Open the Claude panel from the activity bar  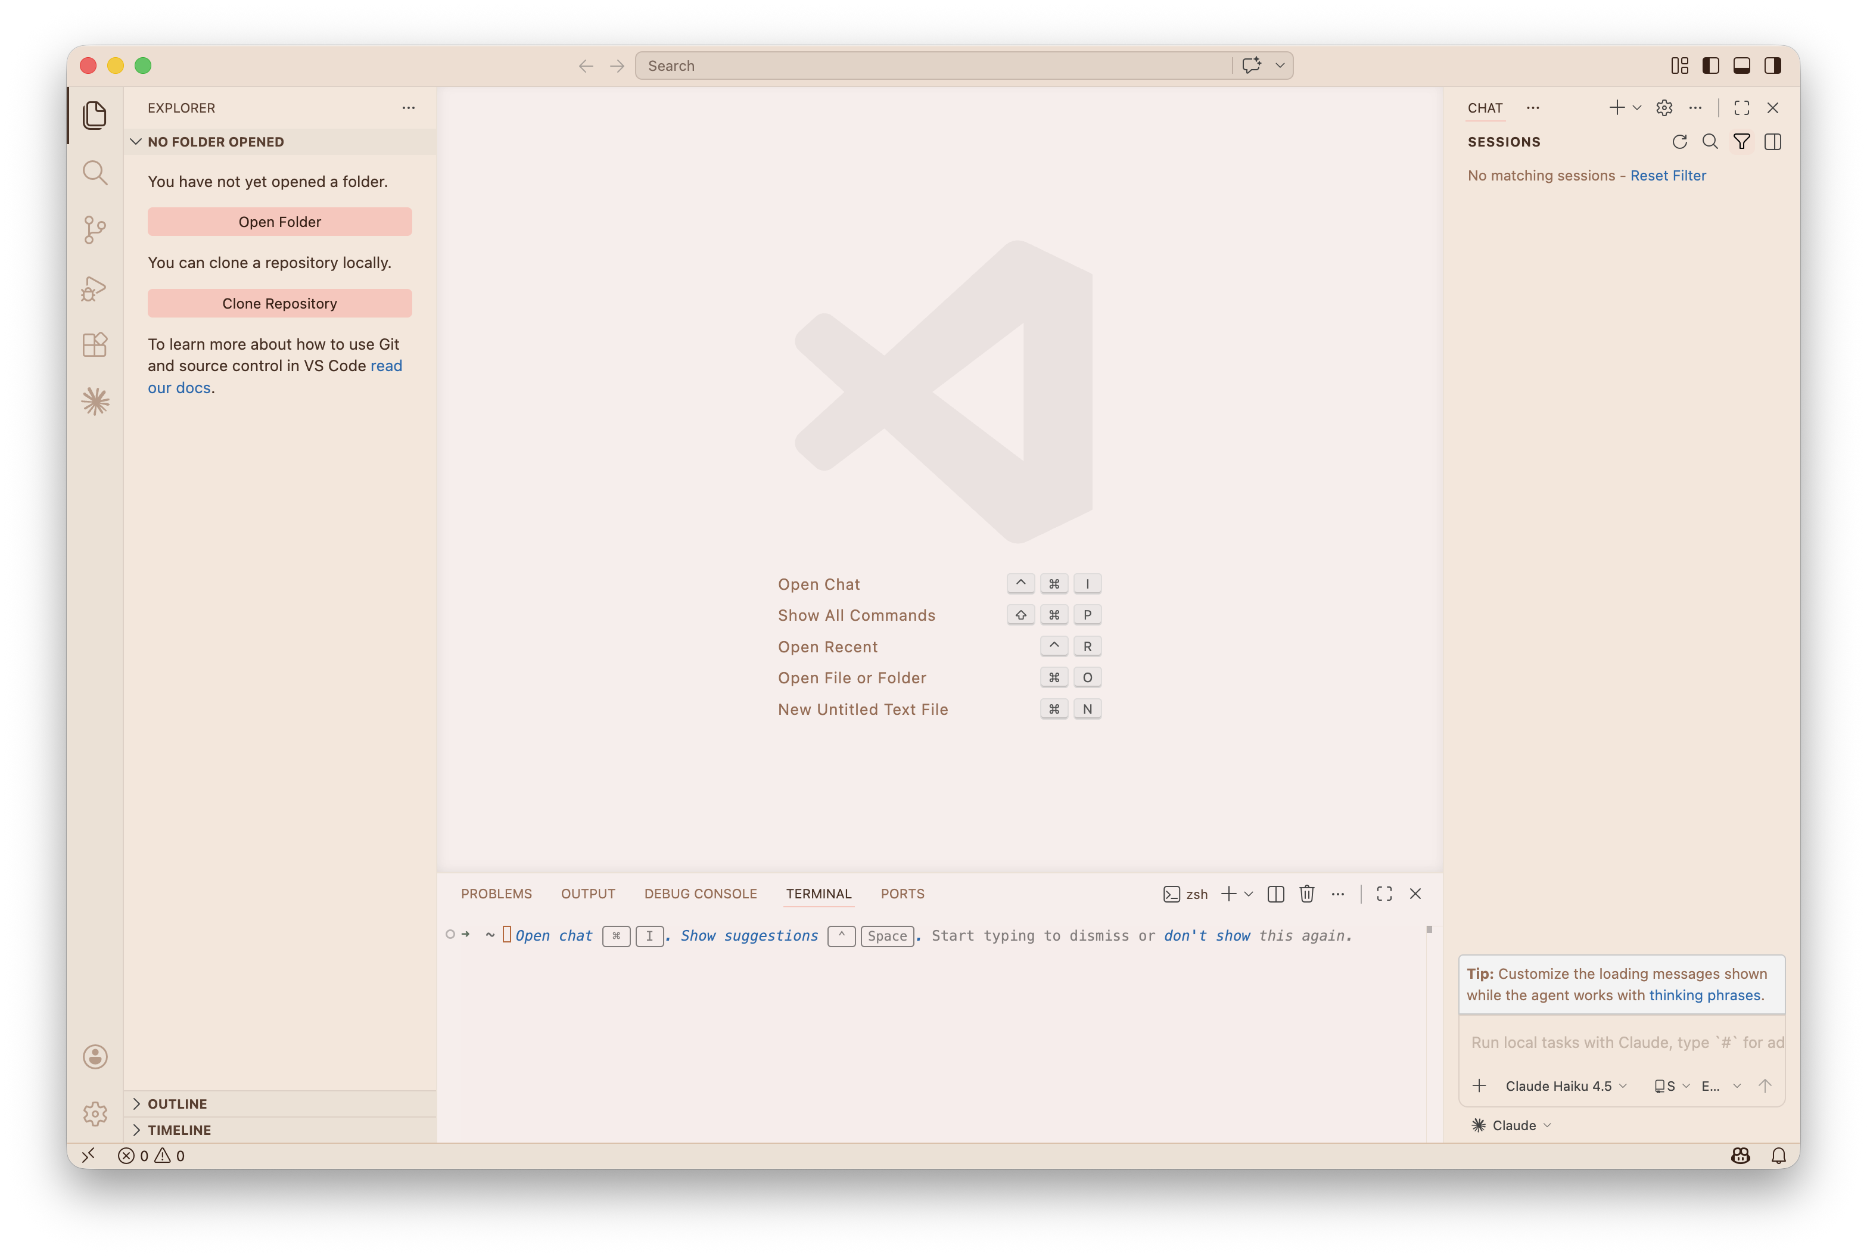[x=95, y=403]
